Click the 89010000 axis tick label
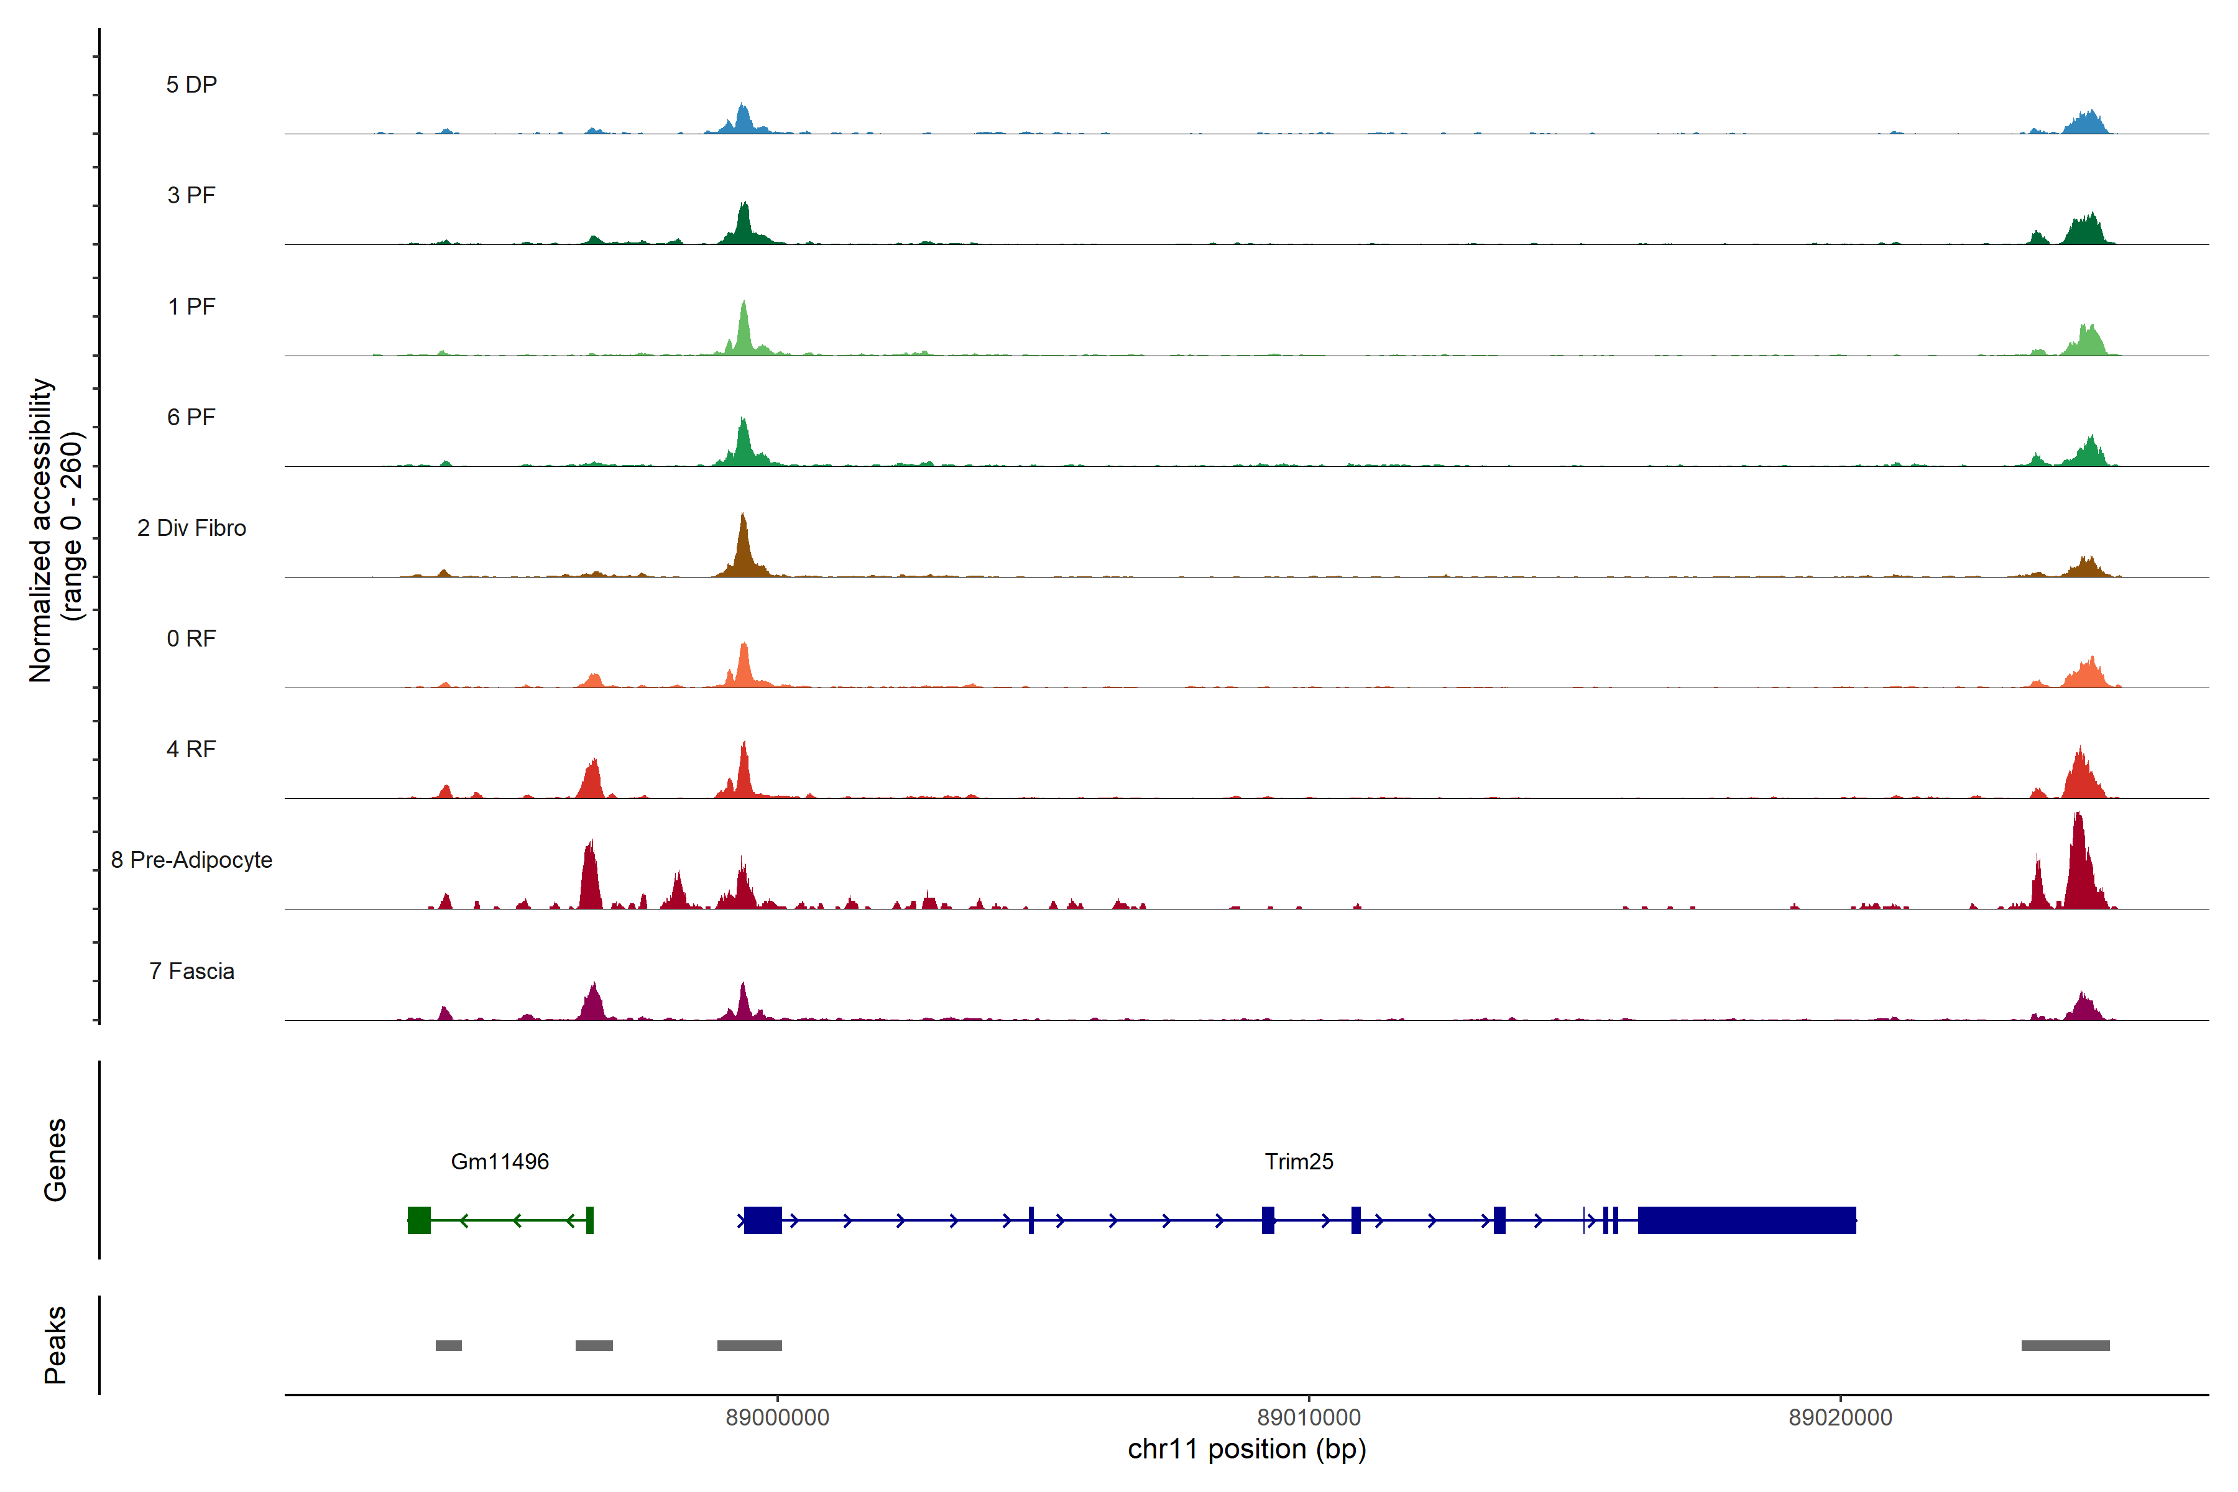 click(1309, 1417)
